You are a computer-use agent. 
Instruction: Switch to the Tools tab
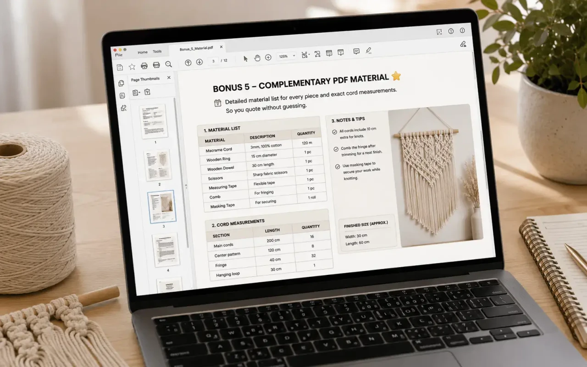click(157, 52)
